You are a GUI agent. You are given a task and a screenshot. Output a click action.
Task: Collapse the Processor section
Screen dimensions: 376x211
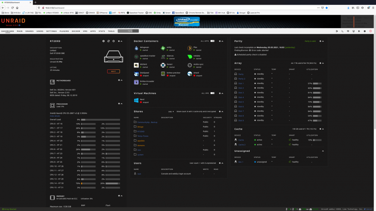click(x=121, y=104)
